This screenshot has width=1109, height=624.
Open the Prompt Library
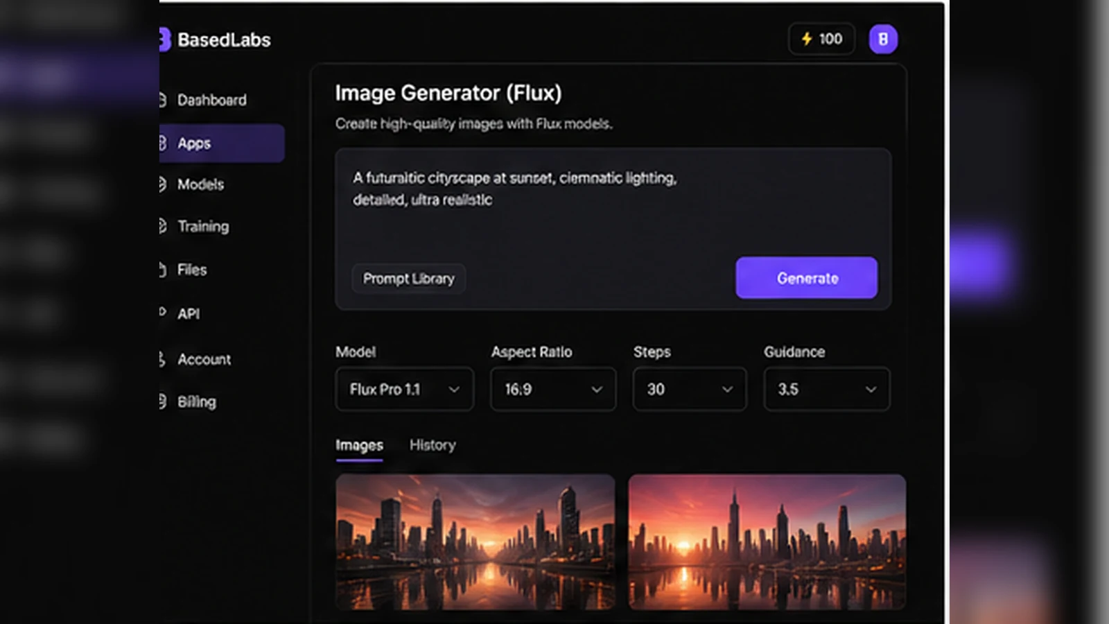point(409,279)
